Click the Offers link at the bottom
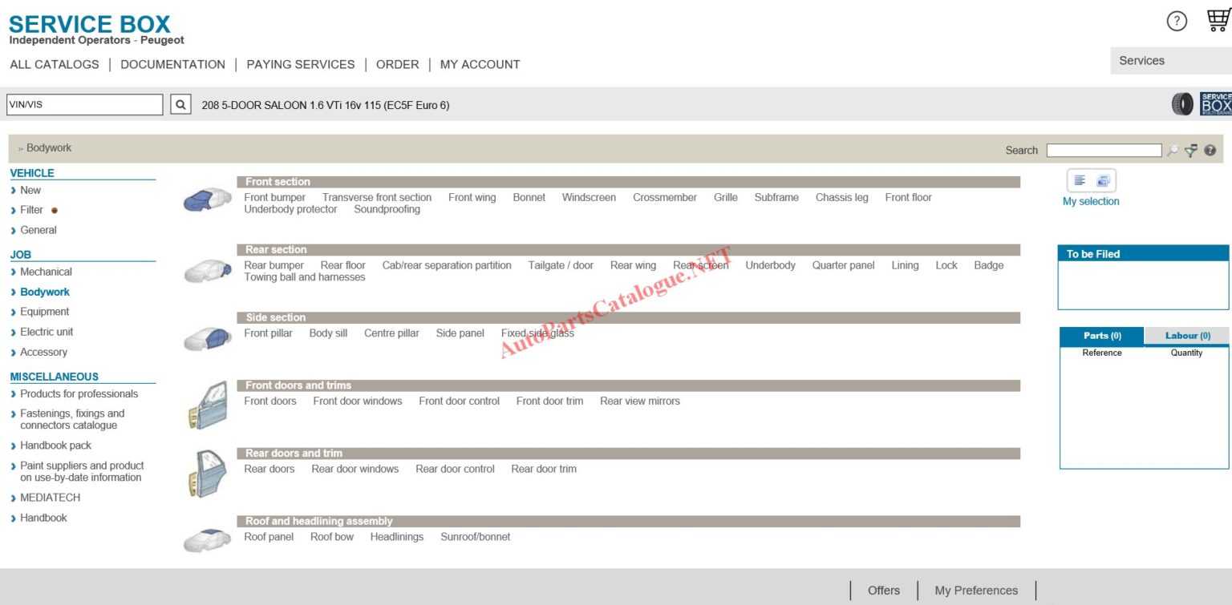This screenshot has width=1232, height=605. [883, 590]
